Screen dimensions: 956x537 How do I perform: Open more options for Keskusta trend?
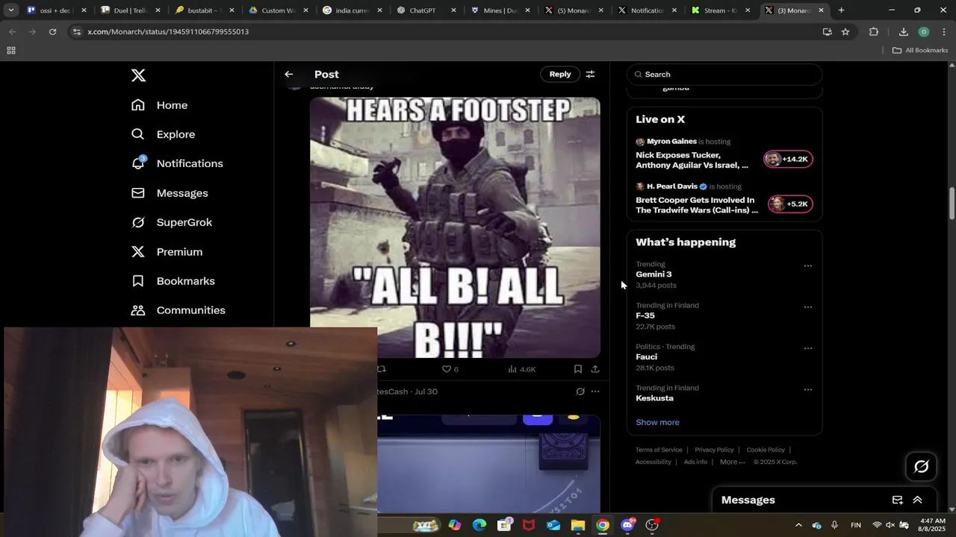pos(807,389)
